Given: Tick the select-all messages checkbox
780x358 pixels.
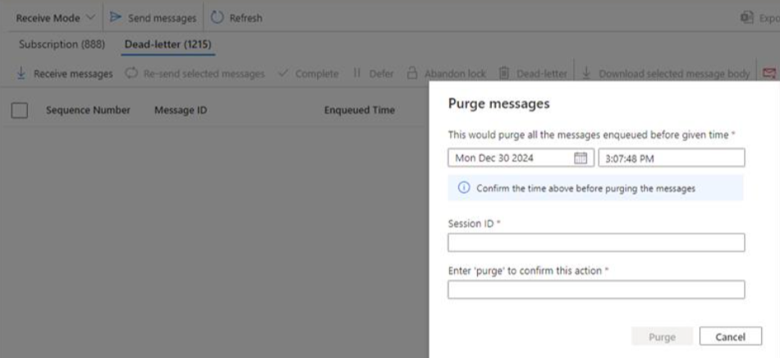Looking at the screenshot, I should (x=20, y=110).
